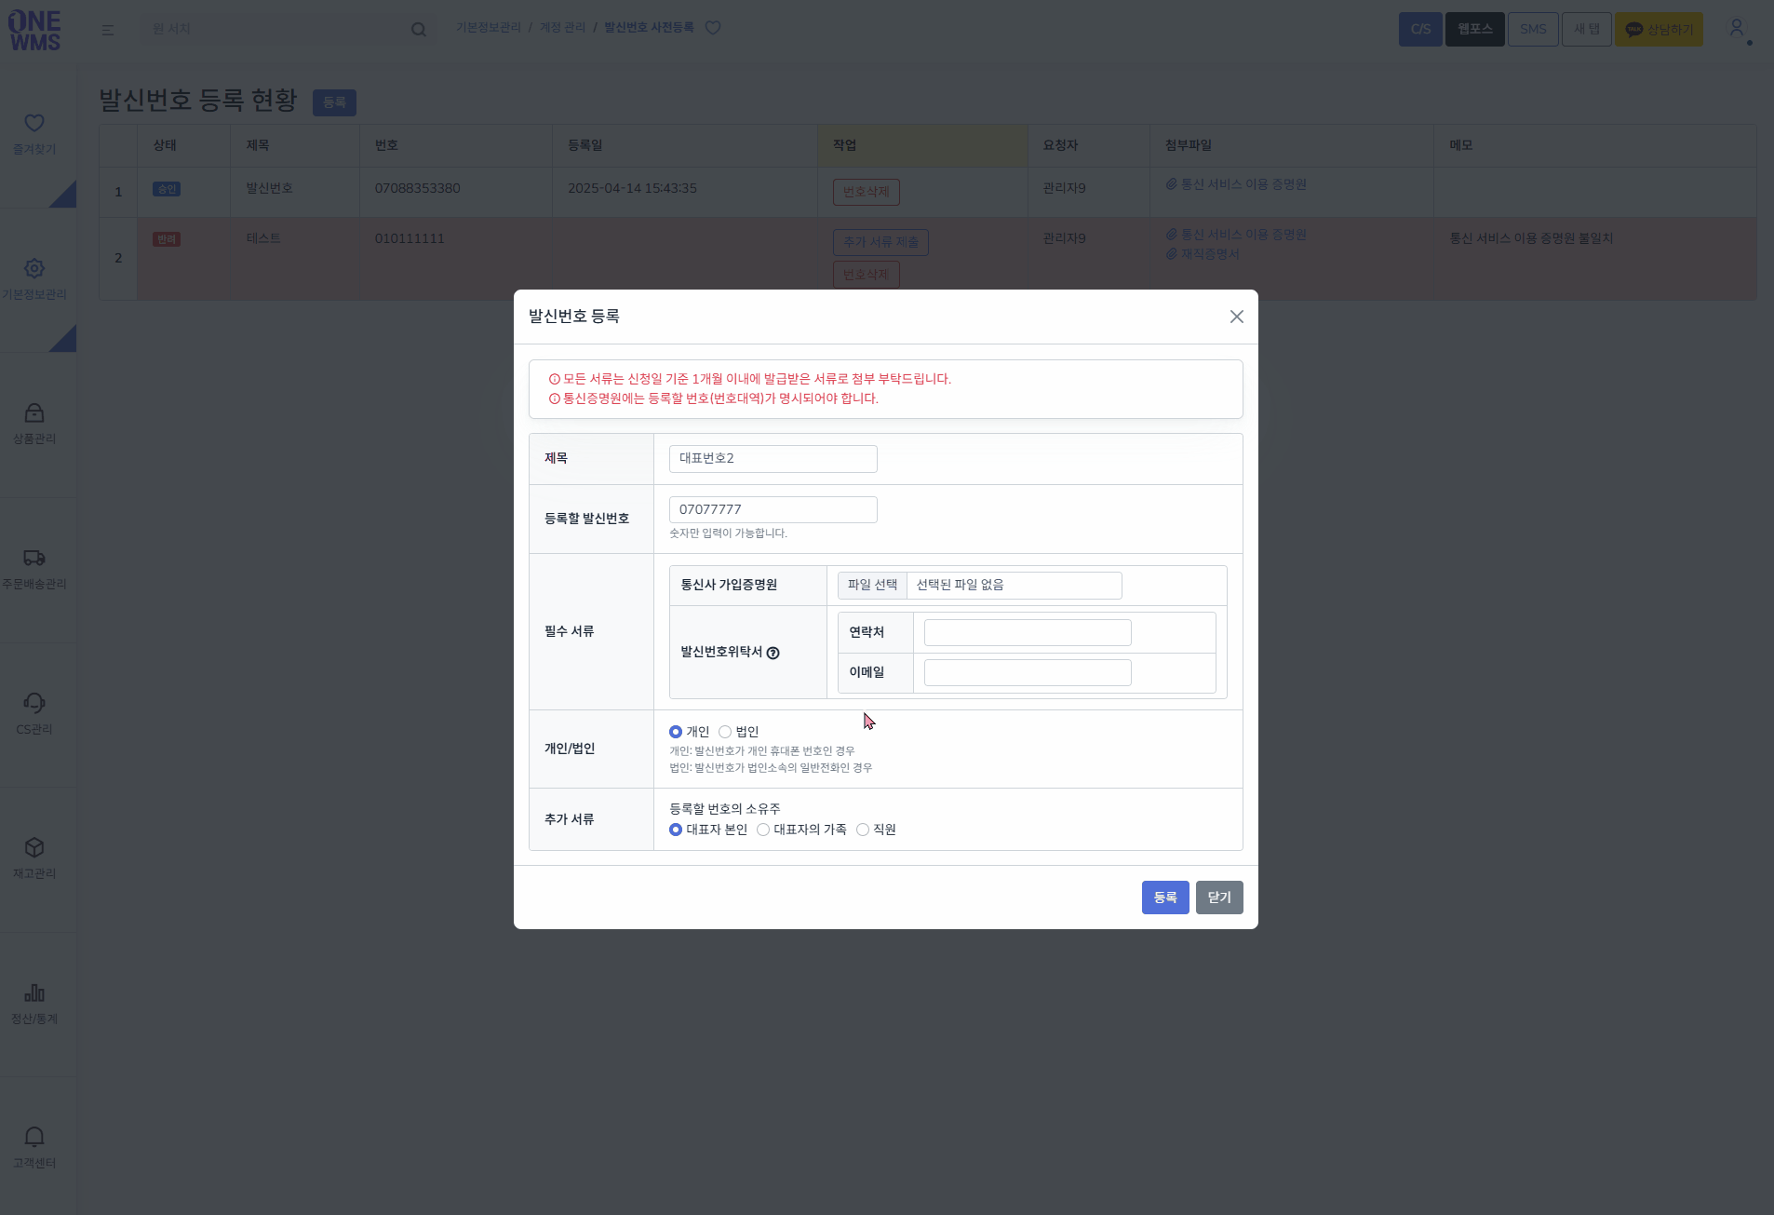
Task: Click the ONE WMS logo
Action: click(x=34, y=31)
